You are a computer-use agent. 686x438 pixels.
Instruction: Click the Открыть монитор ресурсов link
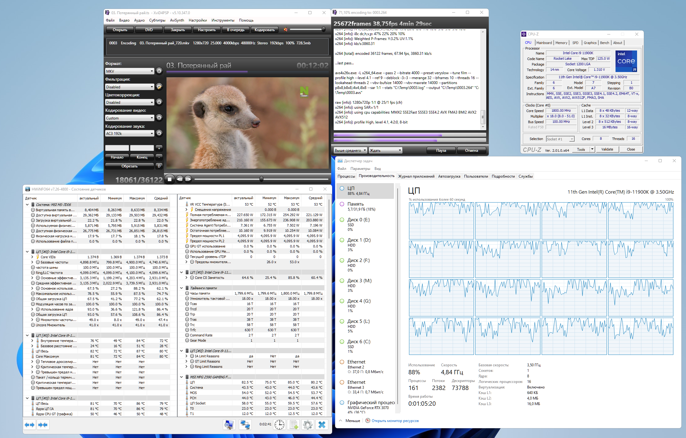(395, 421)
